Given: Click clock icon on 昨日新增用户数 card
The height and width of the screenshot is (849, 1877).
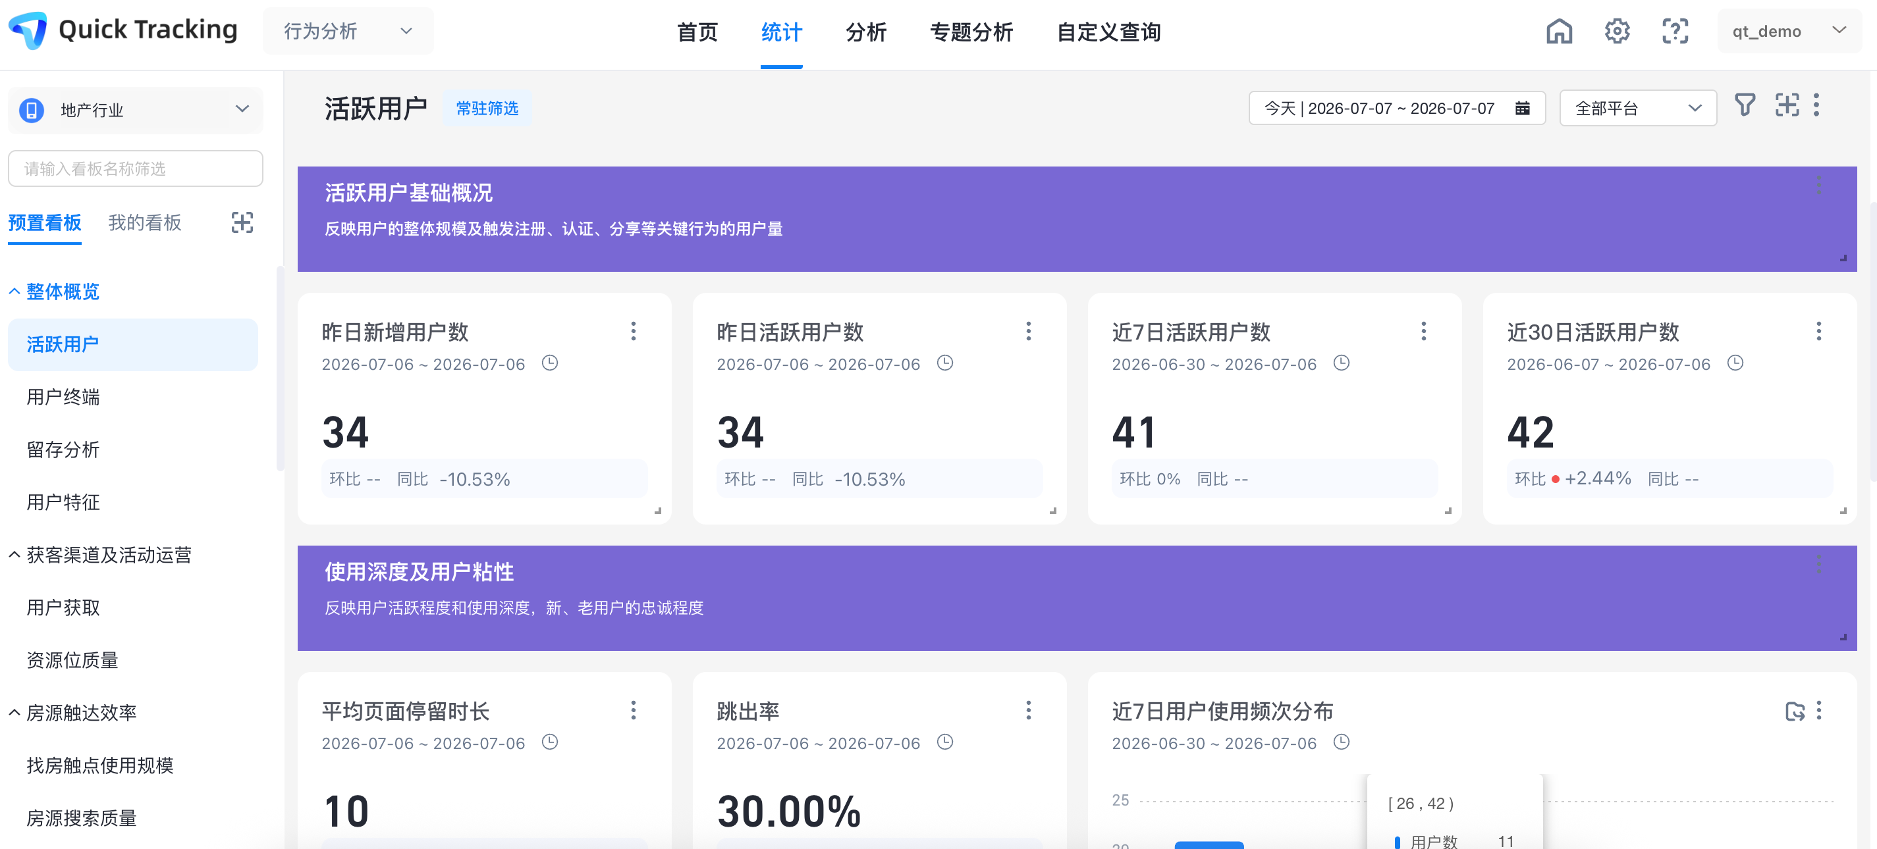Looking at the screenshot, I should (x=550, y=363).
